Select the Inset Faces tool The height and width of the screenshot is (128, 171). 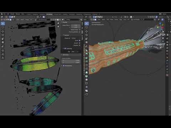tap(87, 58)
